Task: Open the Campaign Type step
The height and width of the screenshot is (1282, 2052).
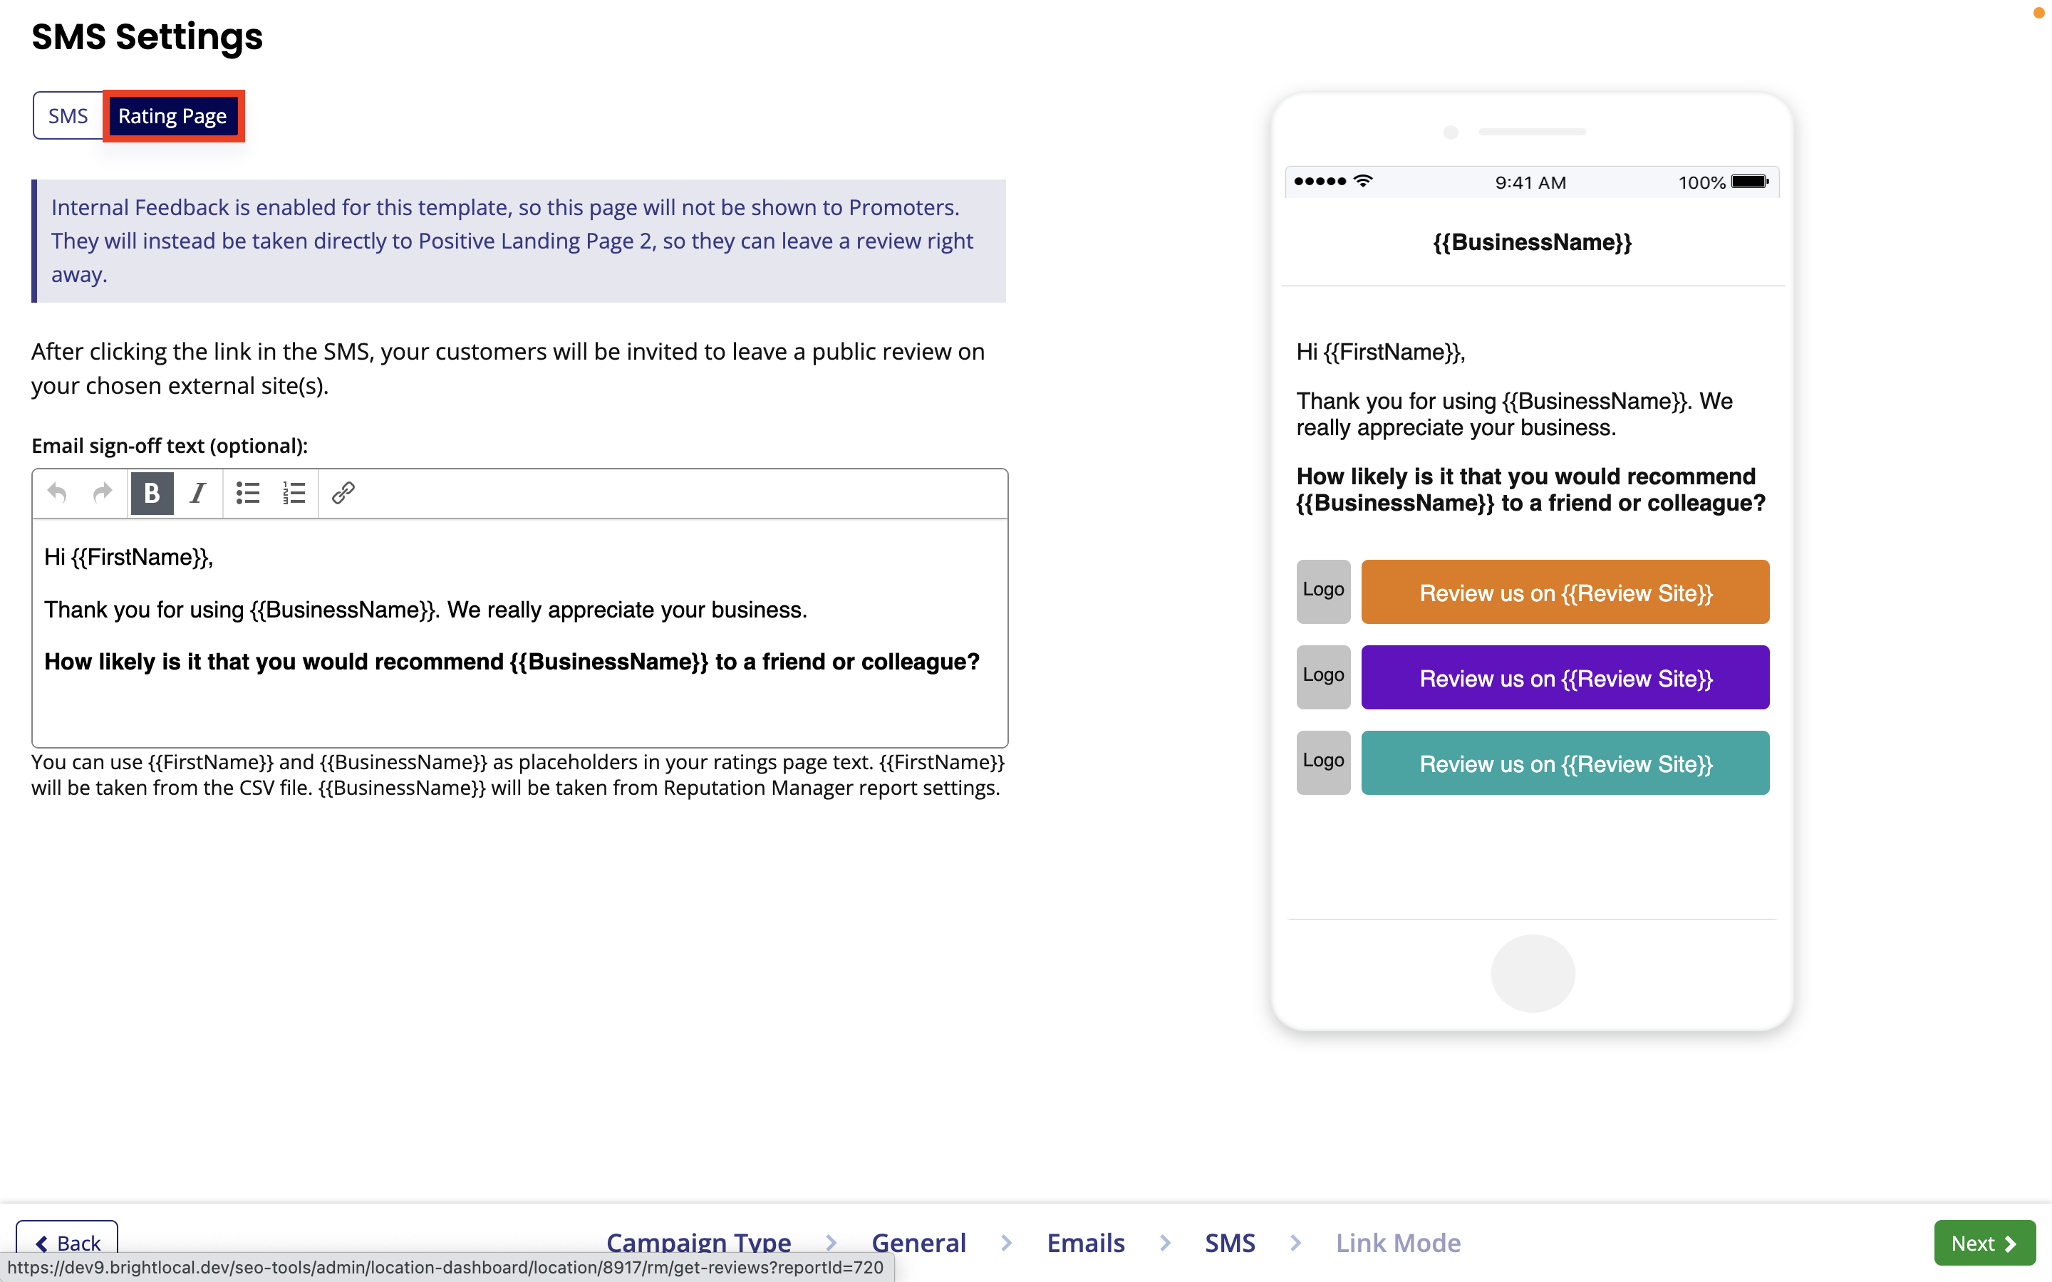Action: coord(699,1242)
